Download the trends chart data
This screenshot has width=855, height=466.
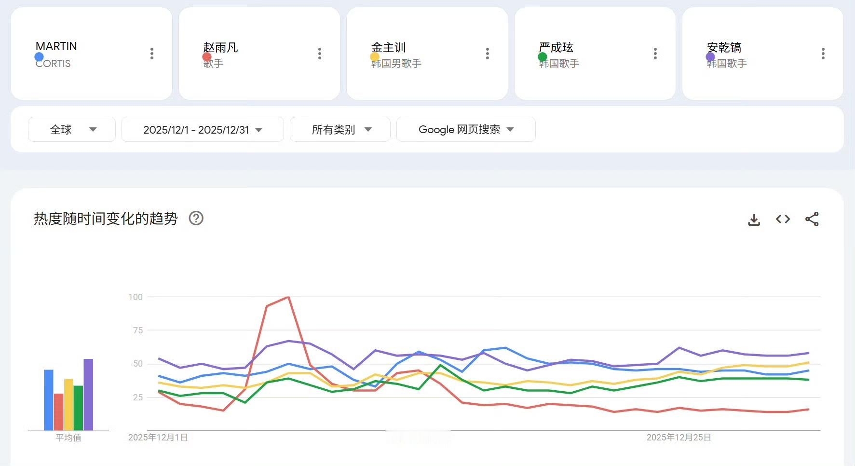754,219
